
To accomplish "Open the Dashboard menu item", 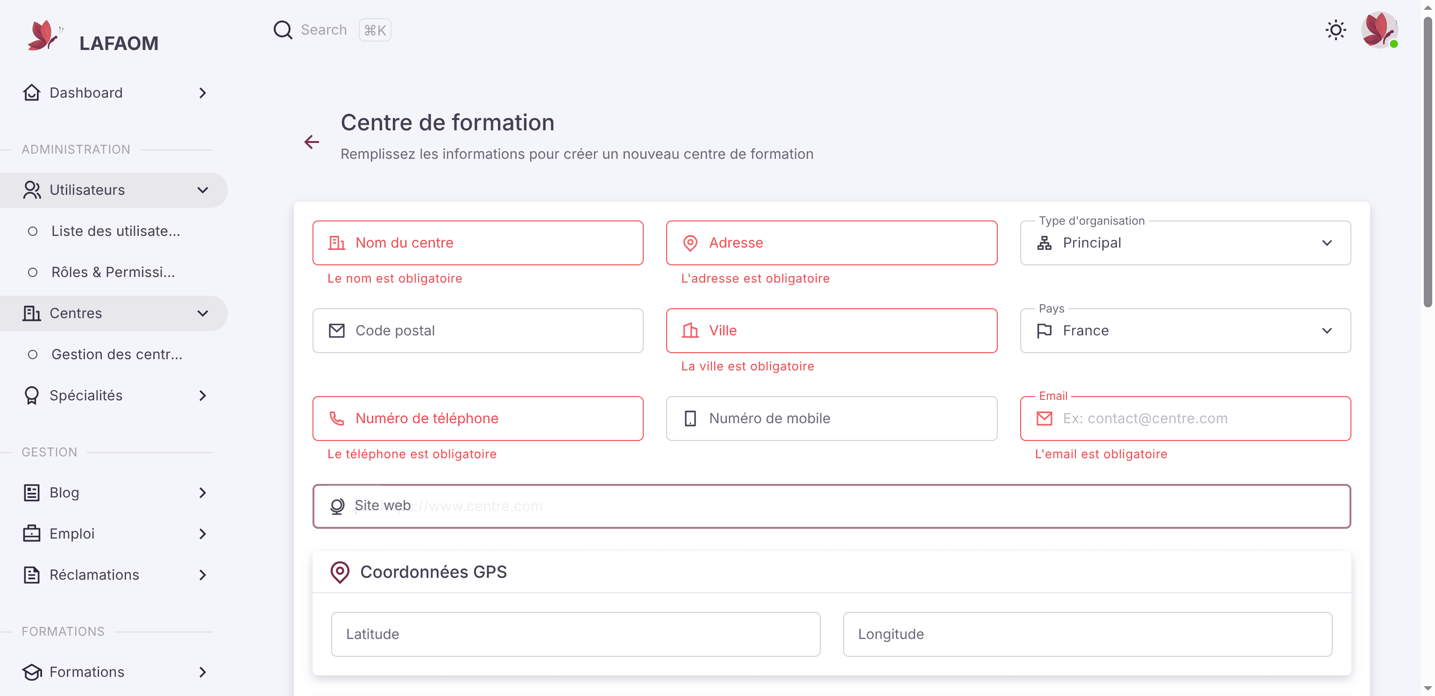I will (x=114, y=92).
